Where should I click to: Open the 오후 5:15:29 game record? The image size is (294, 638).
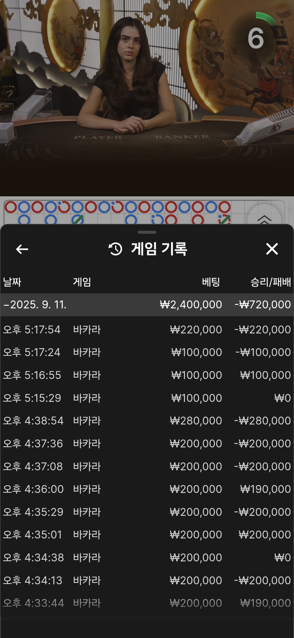(147, 398)
